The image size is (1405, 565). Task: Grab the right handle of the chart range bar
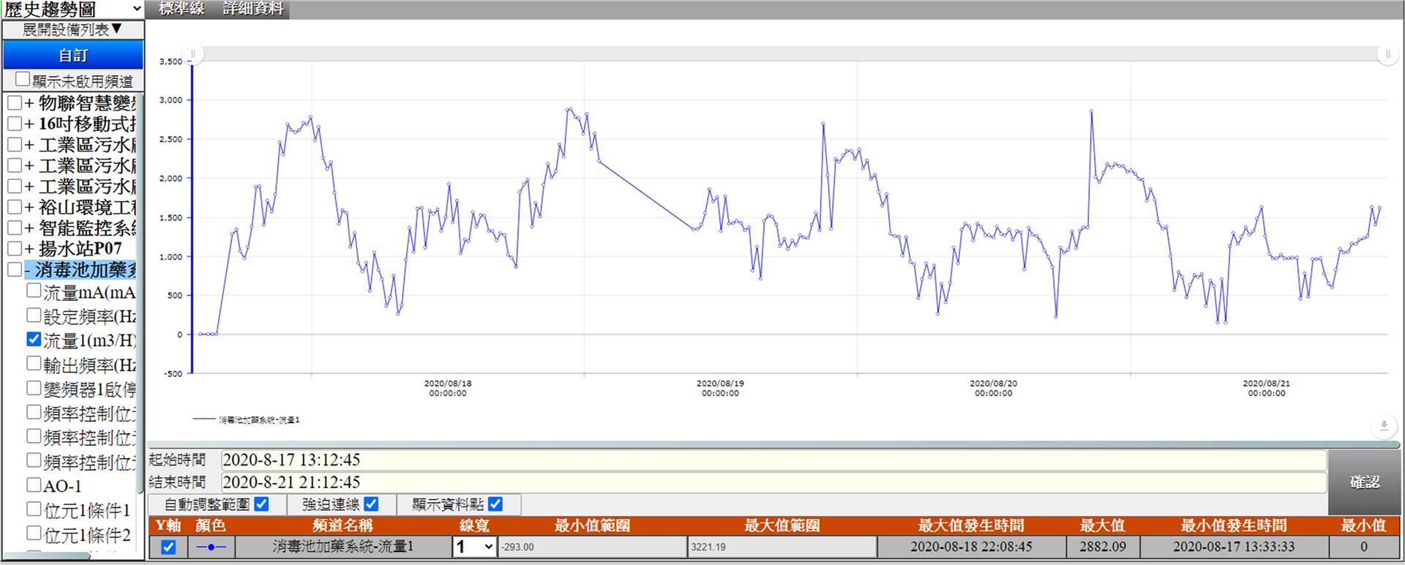point(1387,54)
